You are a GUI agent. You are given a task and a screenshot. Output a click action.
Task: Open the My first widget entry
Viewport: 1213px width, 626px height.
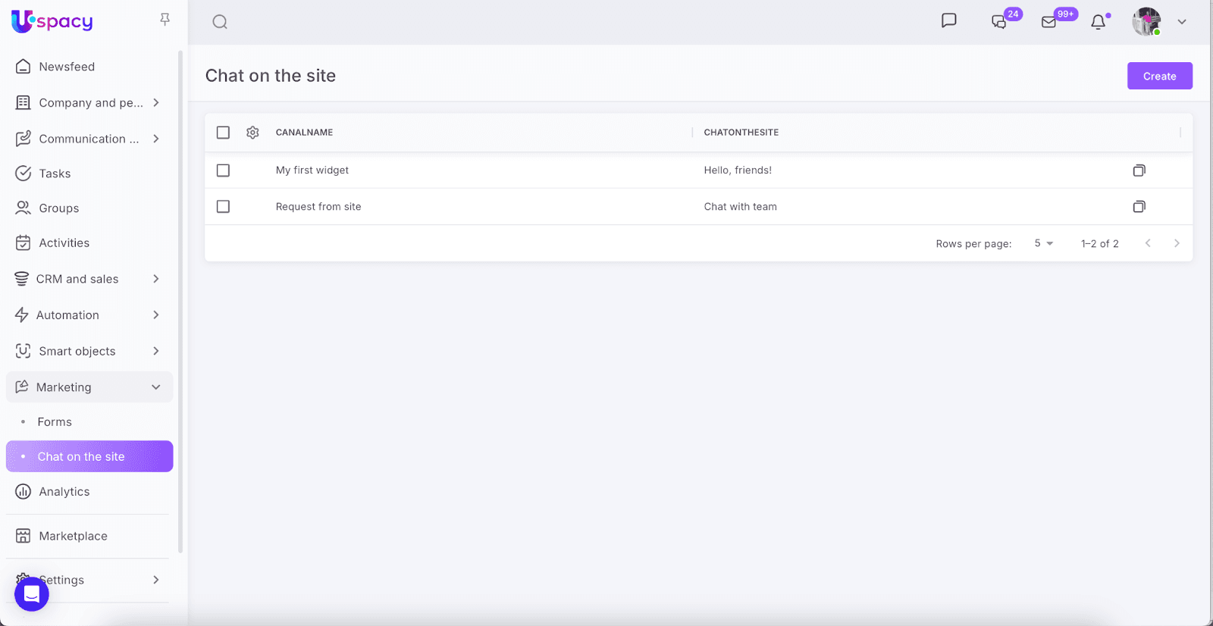click(312, 171)
